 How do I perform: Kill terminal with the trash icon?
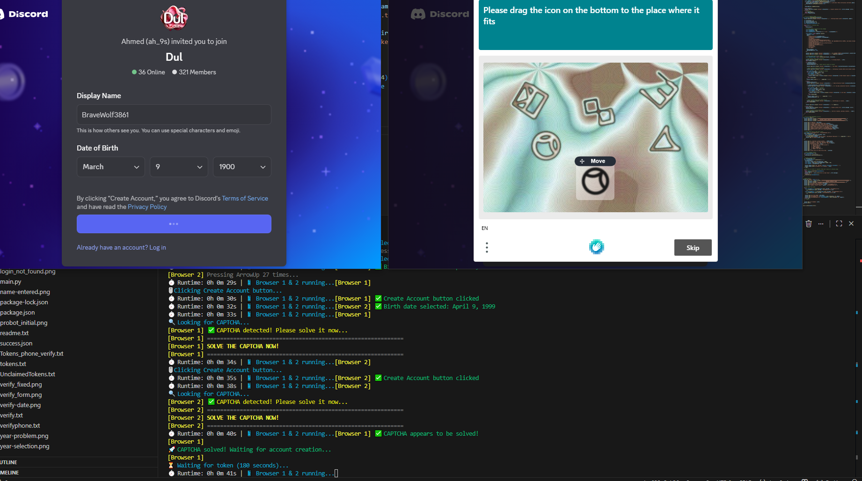[809, 223]
